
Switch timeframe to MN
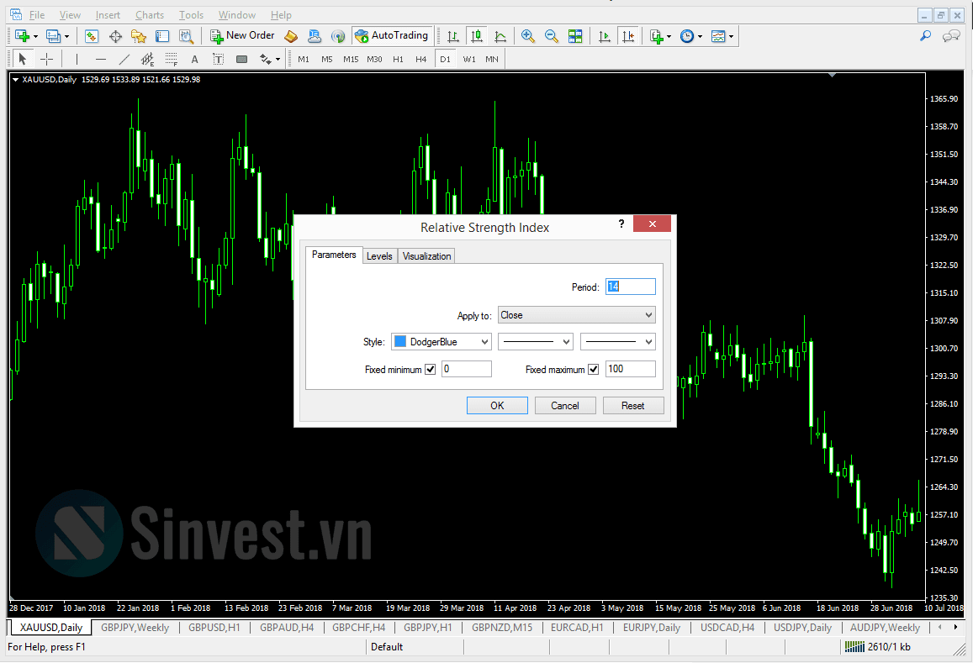coord(491,60)
